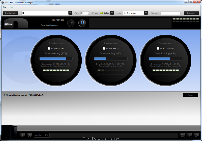Expand the Login dropdown arrow
This screenshot has height=141, width=202.
pos(146,13)
